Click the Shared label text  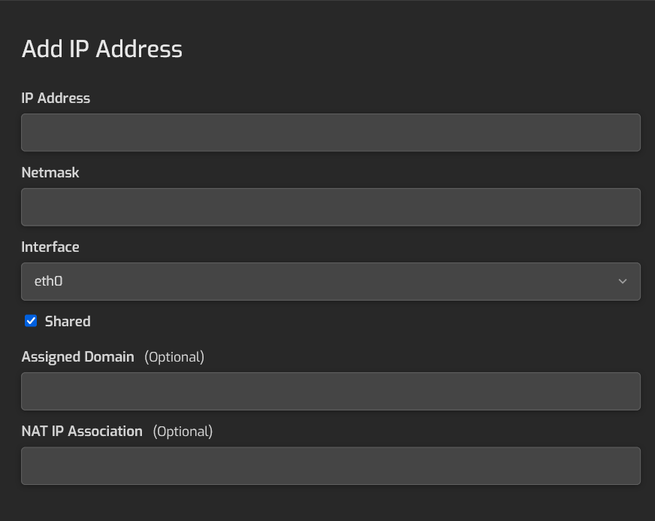tap(68, 321)
